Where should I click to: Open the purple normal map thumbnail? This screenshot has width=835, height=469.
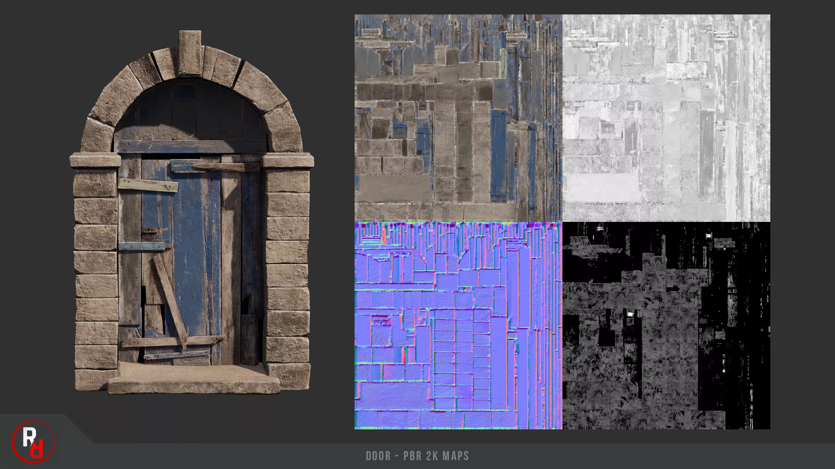pos(458,325)
